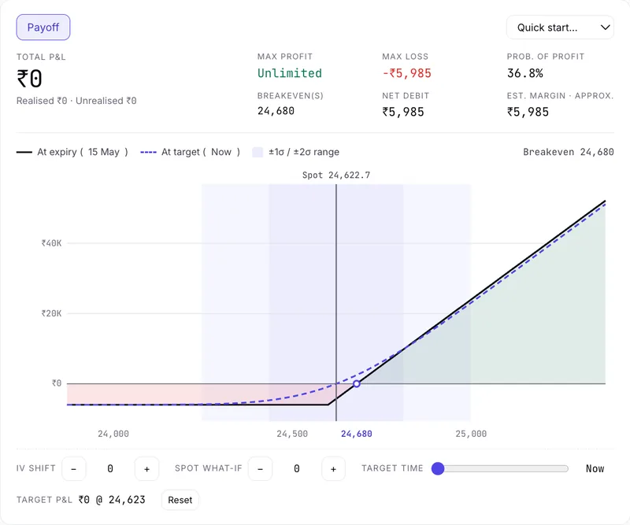This screenshot has height=525, width=630.
Task: Decrease IV shift with minus button
Action: click(73, 469)
